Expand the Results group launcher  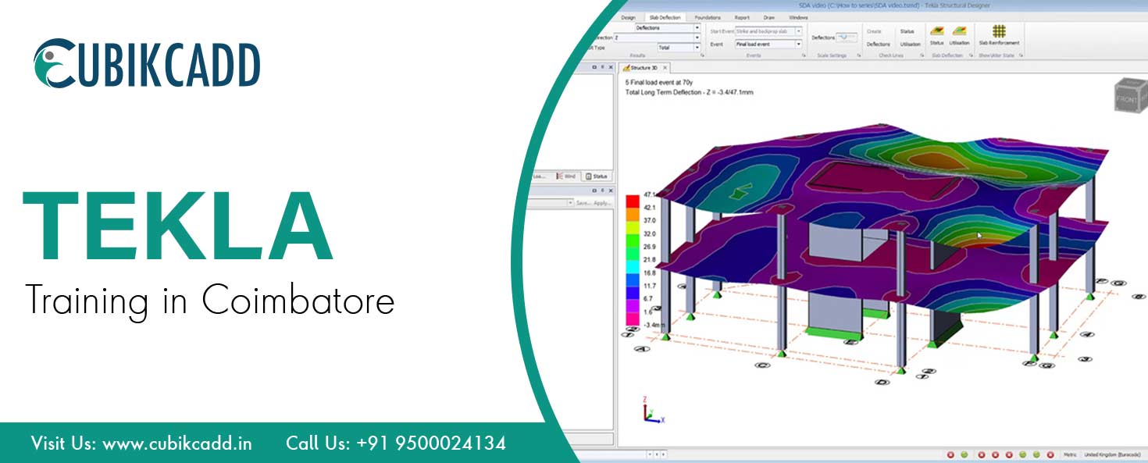702,56
